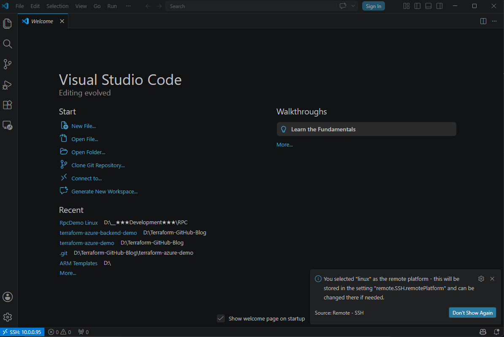Expand the hidden menu items ellipsis
Image resolution: width=504 pixels, height=337 pixels.
tap(128, 6)
